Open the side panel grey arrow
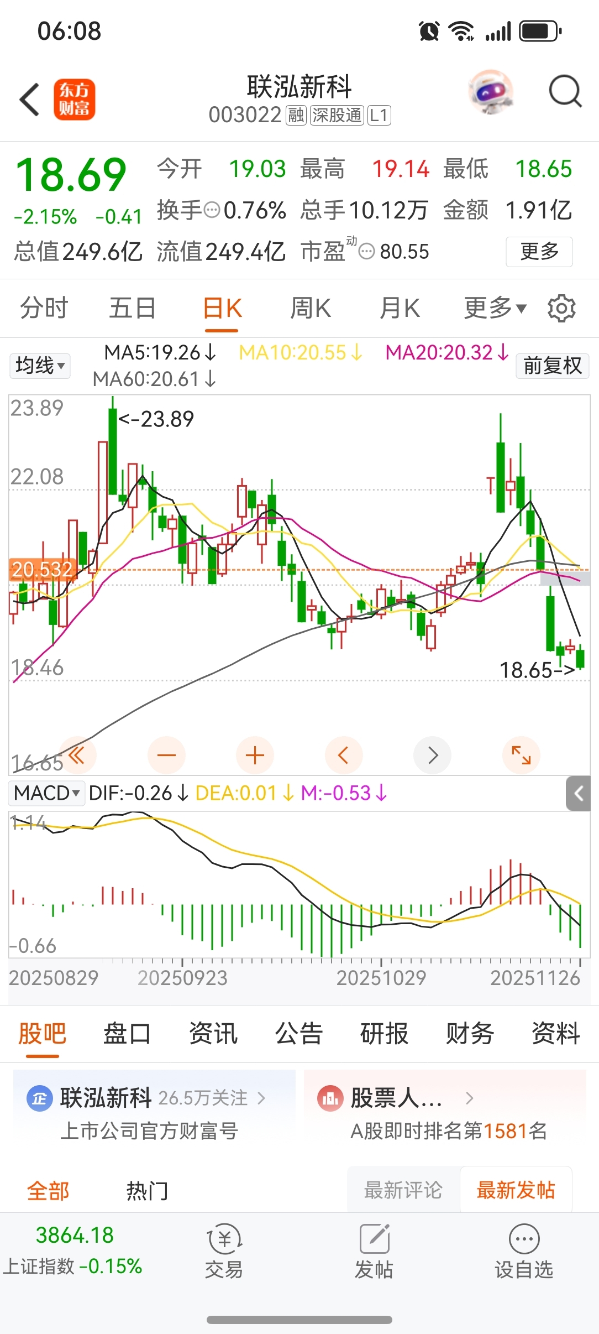599x1334 pixels. 578,794
